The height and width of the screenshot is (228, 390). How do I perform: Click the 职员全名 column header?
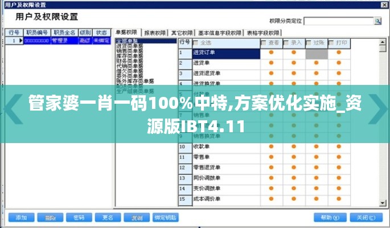(x=65, y=32)
